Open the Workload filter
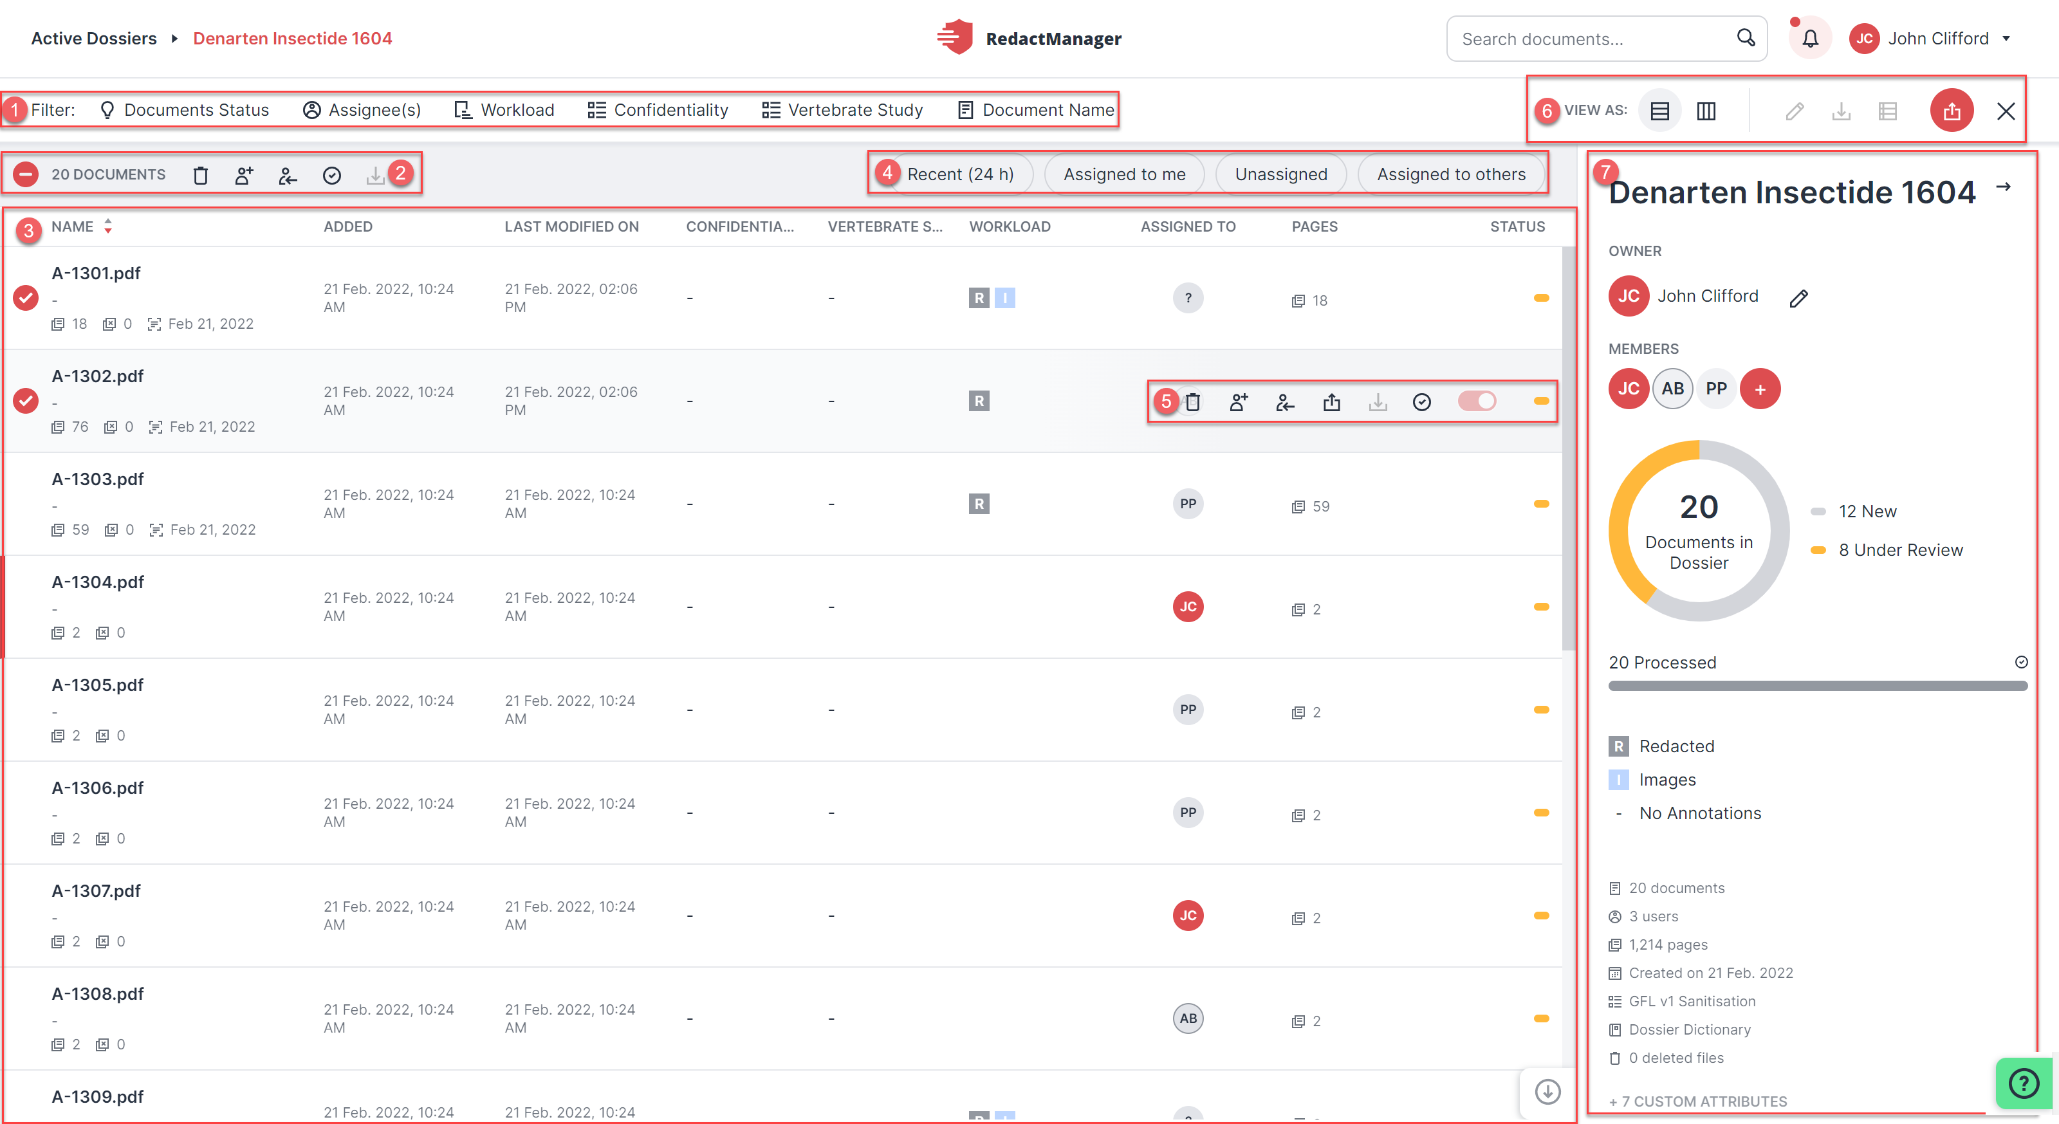This screenshot has width=2059, height=1124. 504,109
